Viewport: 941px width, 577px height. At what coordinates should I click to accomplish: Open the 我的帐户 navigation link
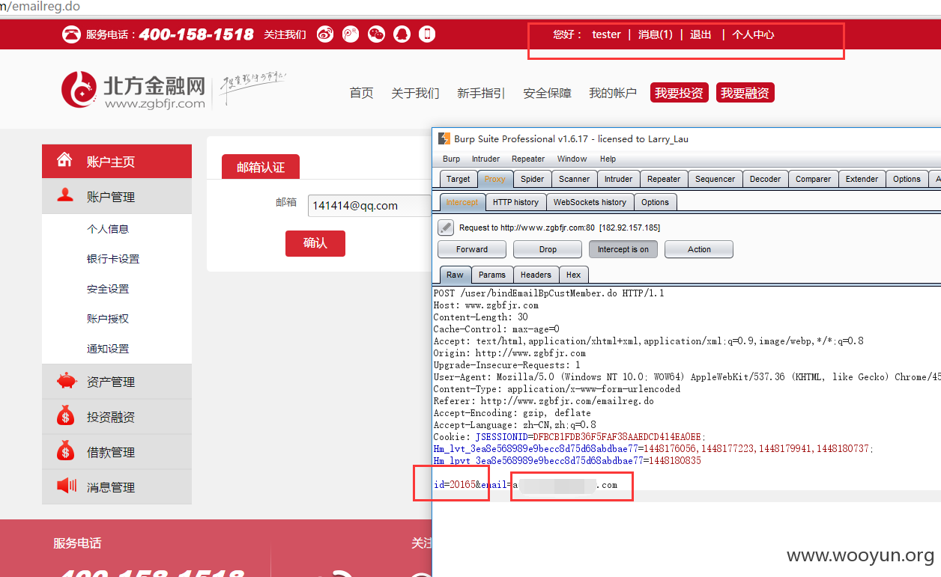pyautogui.click(x=613, y=93)
